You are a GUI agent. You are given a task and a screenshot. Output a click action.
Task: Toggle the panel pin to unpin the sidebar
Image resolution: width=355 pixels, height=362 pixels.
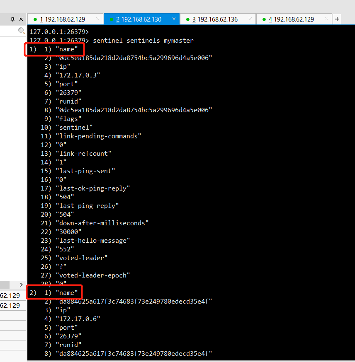pos(12,19)
